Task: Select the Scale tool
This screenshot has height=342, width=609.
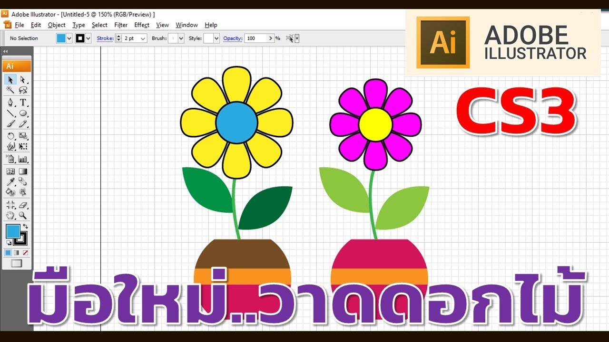Action: point(22,136)
